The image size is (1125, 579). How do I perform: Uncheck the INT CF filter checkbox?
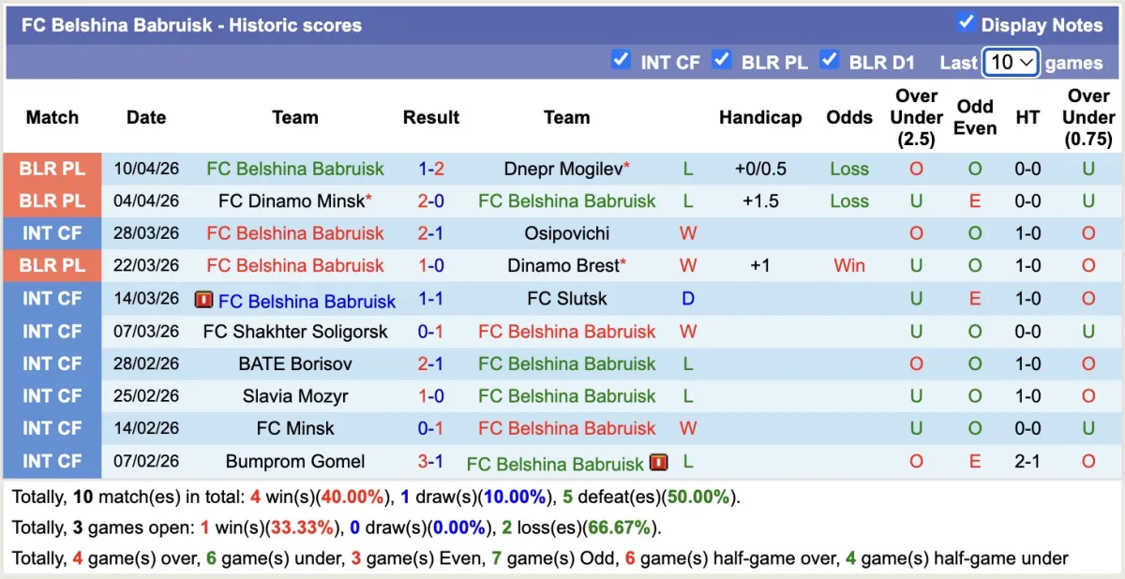(x=621, y=61)
